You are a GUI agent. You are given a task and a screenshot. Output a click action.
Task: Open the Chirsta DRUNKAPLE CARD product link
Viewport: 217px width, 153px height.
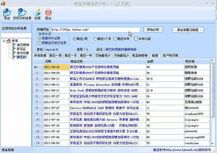click(106, 108)
